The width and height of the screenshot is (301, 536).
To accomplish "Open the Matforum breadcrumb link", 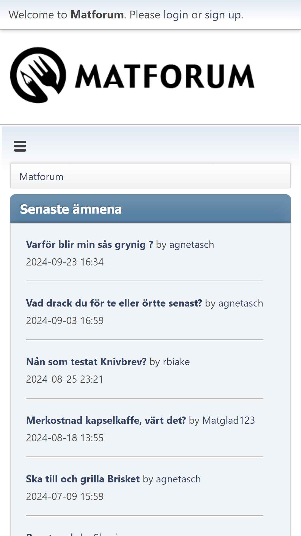I will tap(41, 177).
